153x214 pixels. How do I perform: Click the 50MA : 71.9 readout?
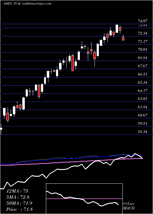(x=19, y=203)
